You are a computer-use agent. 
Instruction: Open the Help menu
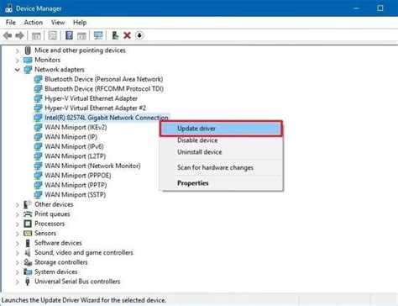[80, 23]
